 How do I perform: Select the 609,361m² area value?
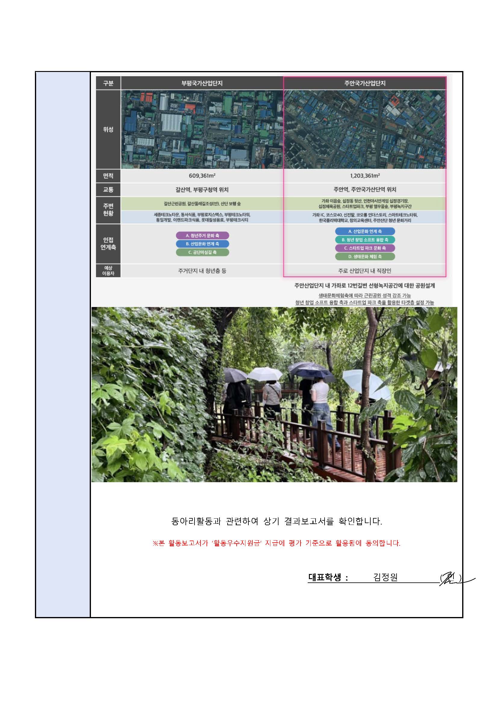tap(202, 176)
